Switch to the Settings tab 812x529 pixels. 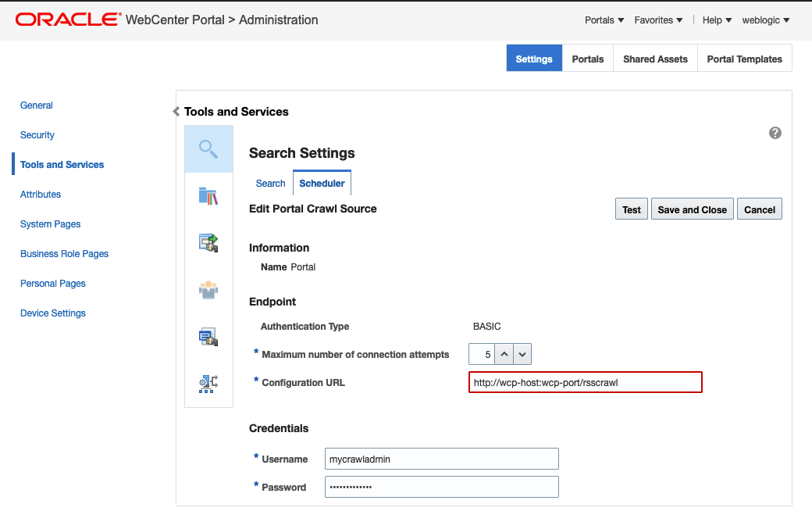(534, 59)
